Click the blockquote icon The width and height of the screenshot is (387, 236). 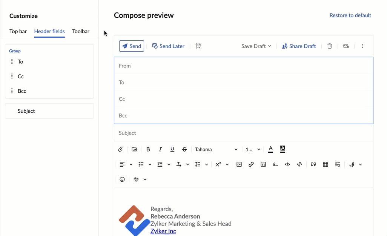coord(313,164)
